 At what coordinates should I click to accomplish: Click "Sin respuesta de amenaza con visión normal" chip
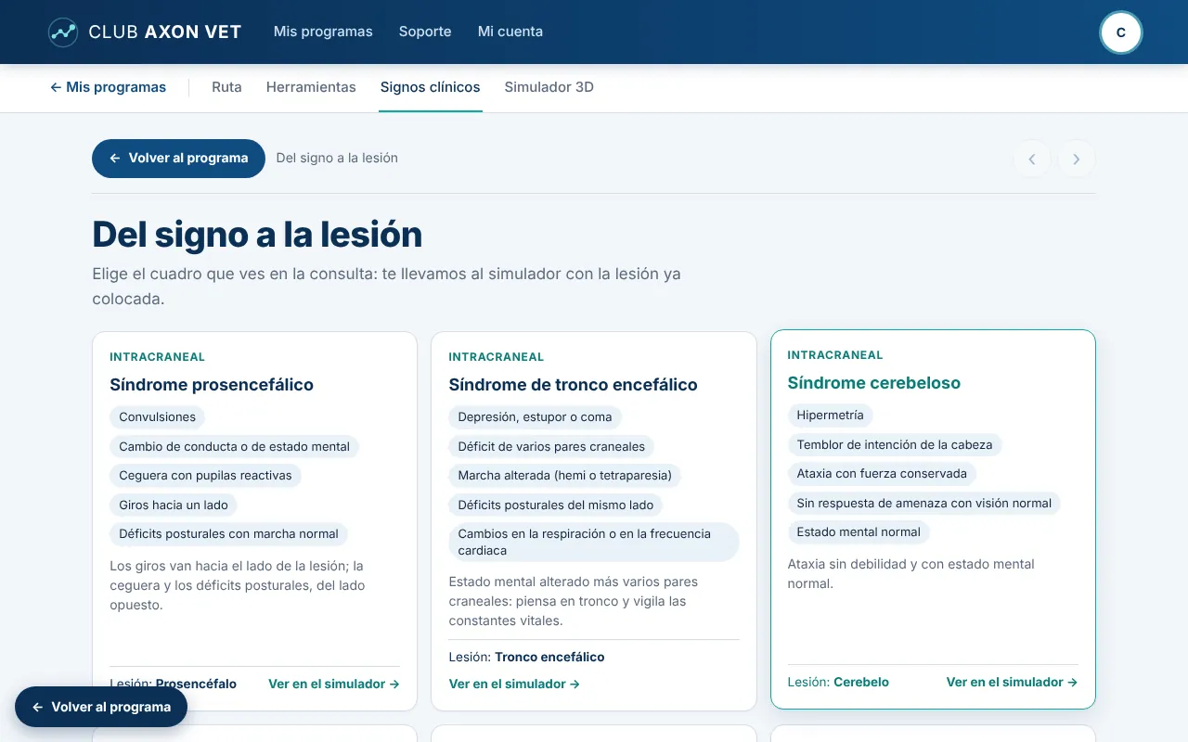pyautogui.click(x=924, y=504)
